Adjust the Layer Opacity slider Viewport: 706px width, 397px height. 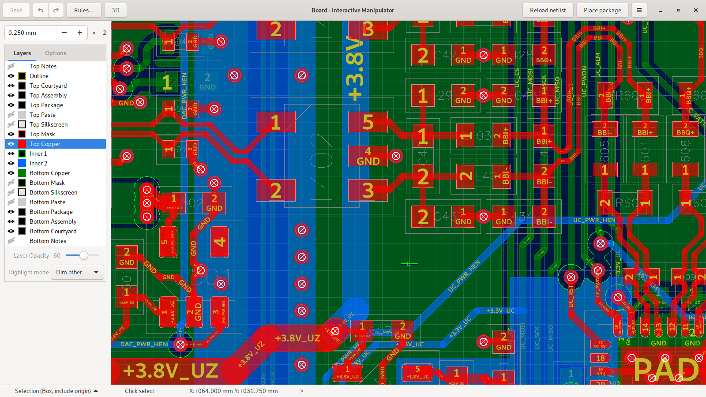point(83,255)
